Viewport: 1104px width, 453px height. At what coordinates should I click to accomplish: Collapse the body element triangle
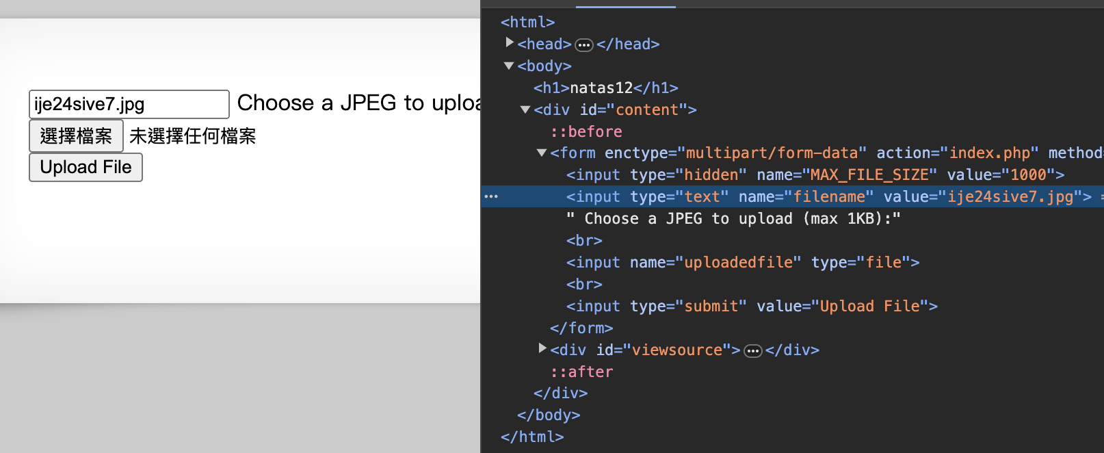(509, 66)
